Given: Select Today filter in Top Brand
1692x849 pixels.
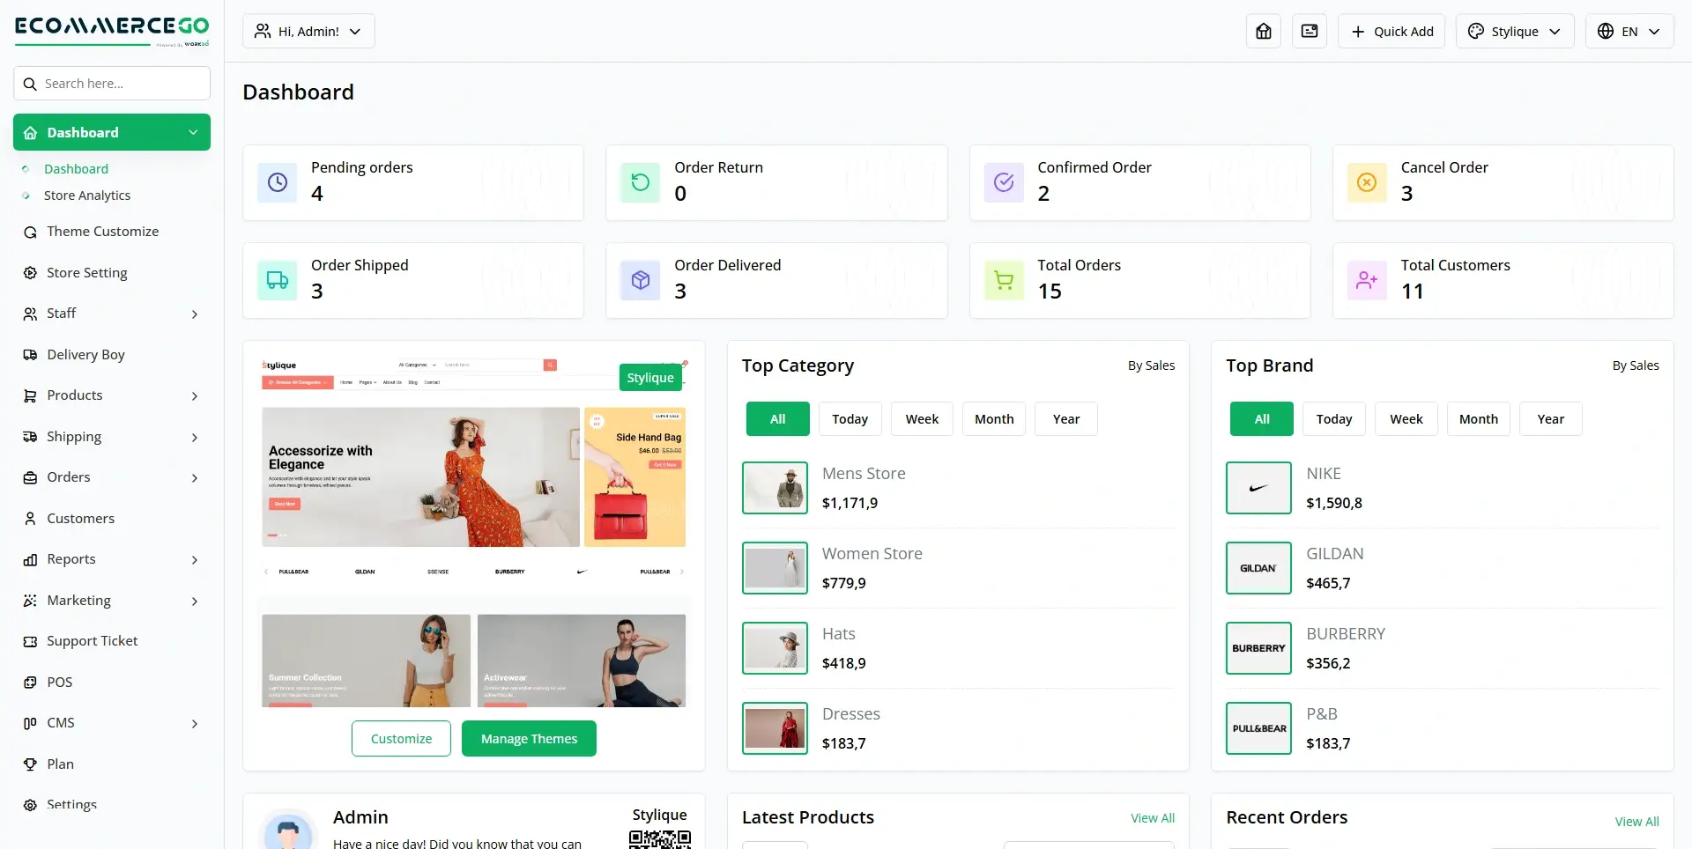Looking at the screenshot, I should click(1333, 418).
